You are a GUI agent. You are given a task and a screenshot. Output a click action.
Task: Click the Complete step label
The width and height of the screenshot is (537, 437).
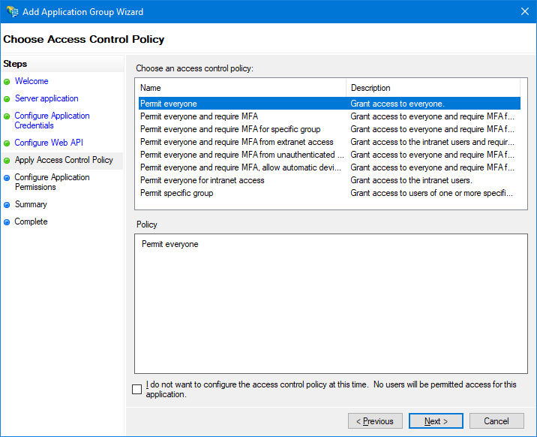[31, 222]
